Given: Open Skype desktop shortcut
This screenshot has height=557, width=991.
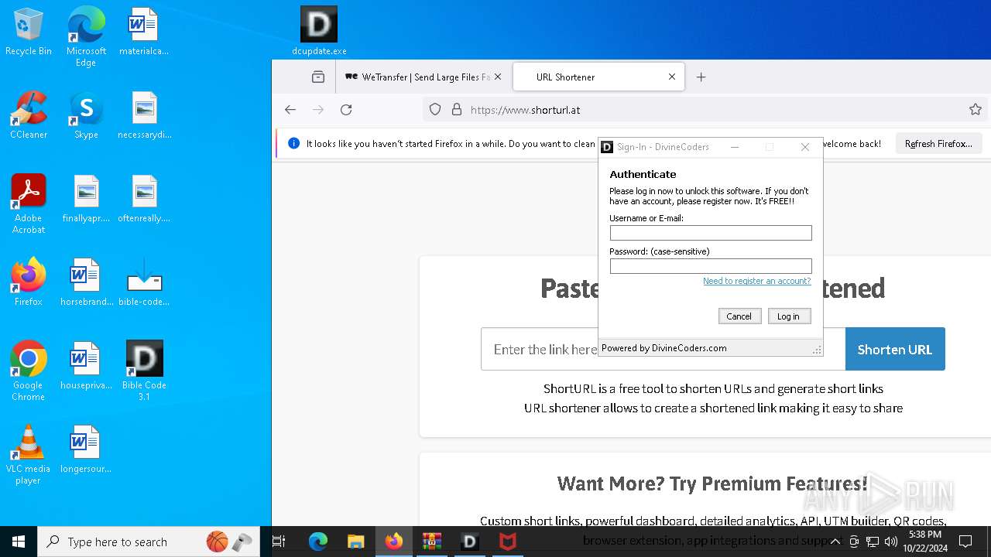Looking at the screenshot, I should 86,116.
